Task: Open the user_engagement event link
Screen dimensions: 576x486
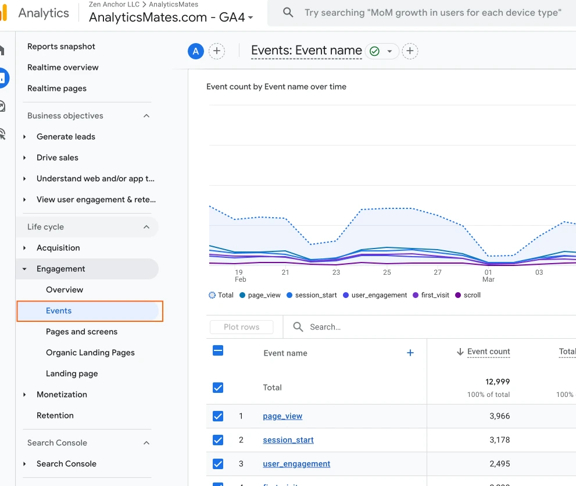Action: (x=296, y=464)
